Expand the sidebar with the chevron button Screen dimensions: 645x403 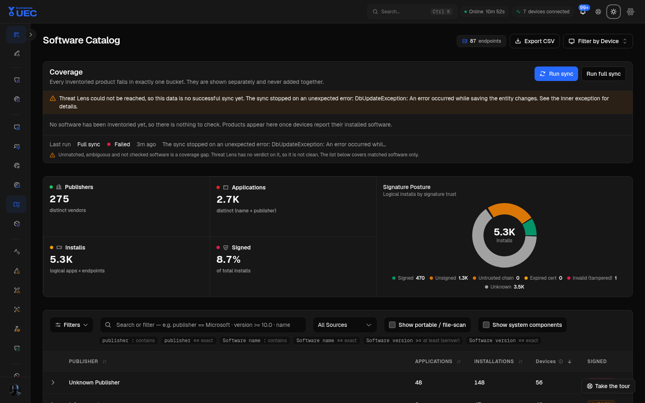(x=31, y=35)
